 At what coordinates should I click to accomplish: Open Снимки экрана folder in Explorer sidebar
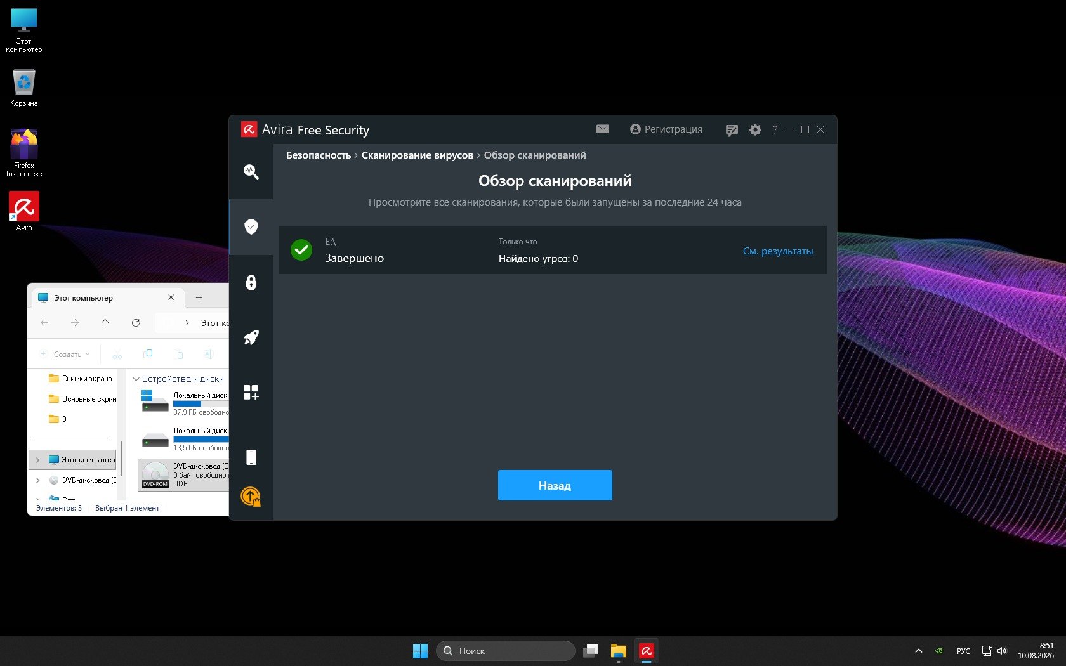tap(81, 379)
